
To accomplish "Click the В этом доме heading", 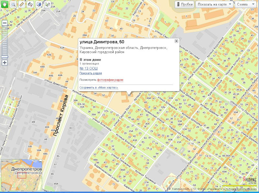I will pyautogui.click(x=90, y=60).
